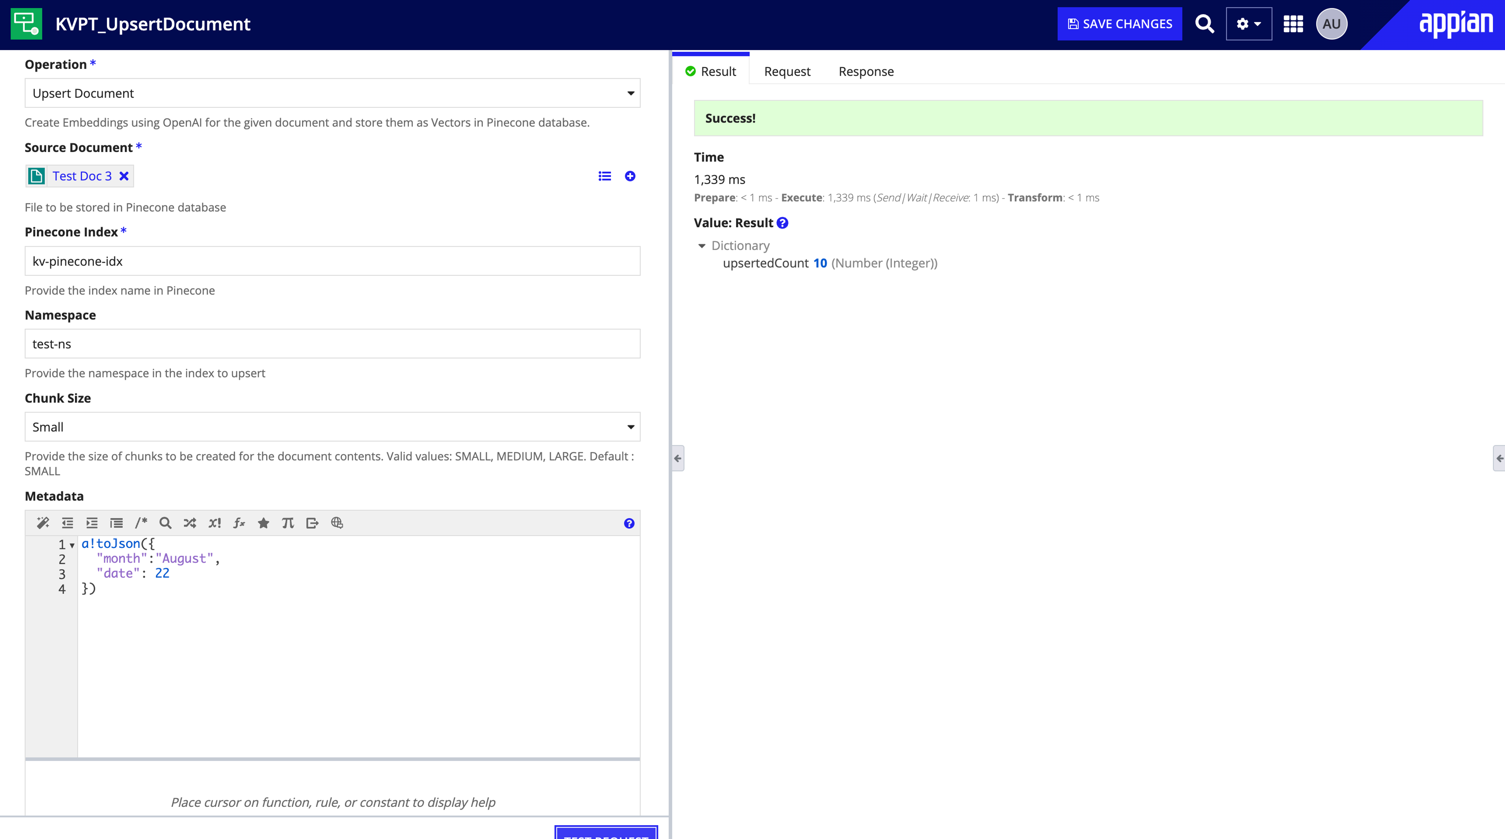Click the plus icon to add source document
1505x839 pixels.
pos(630,176)
